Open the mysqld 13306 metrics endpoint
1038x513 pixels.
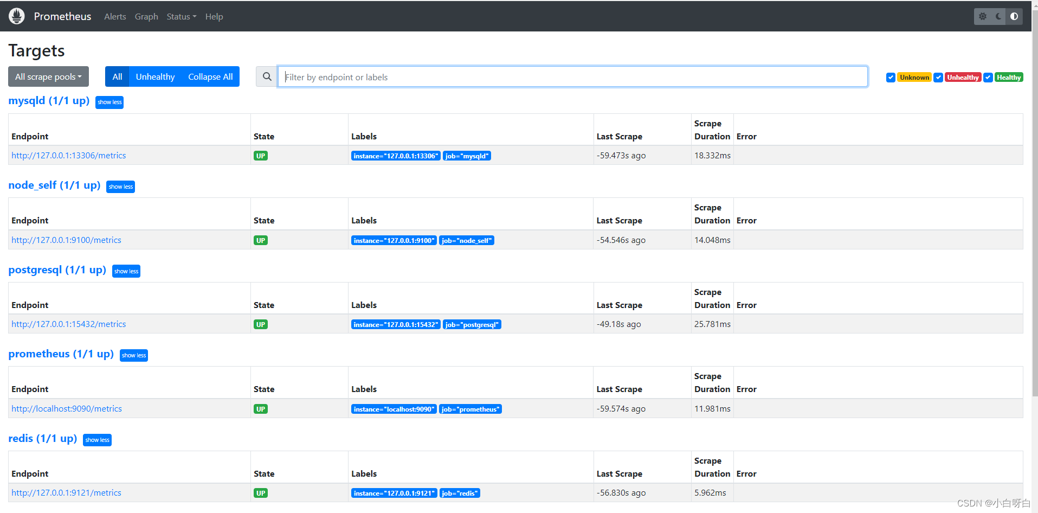tap(69, 156)
